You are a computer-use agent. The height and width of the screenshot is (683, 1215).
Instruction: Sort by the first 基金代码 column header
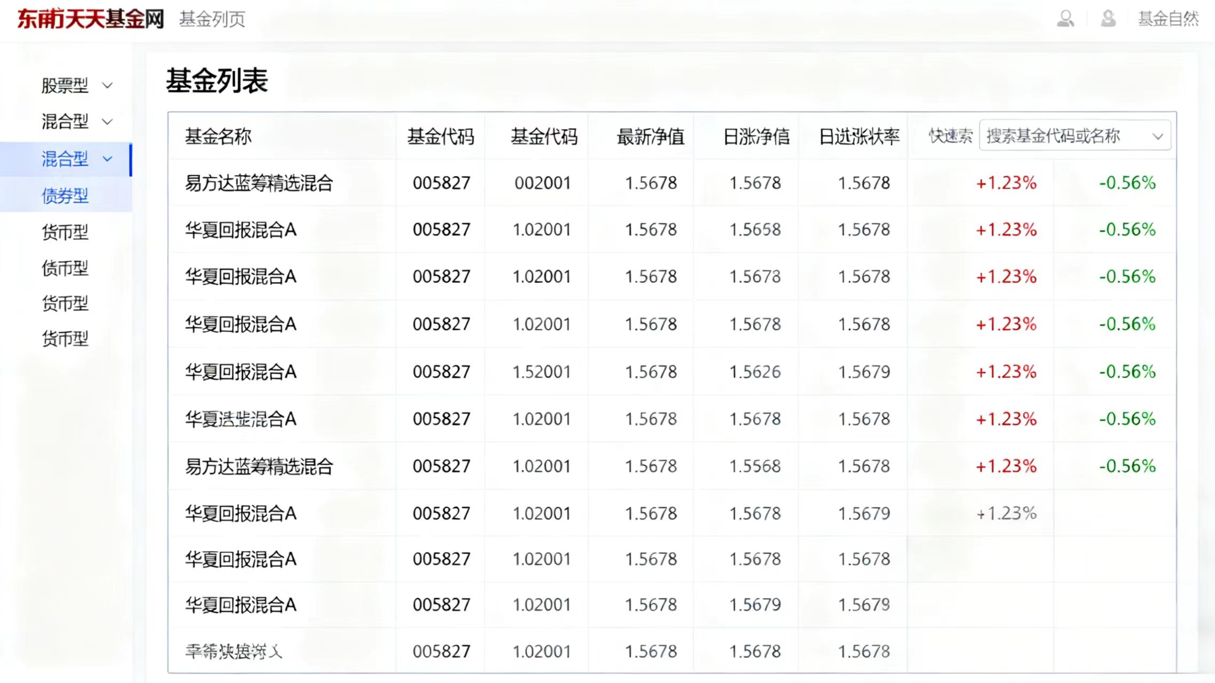441,136
